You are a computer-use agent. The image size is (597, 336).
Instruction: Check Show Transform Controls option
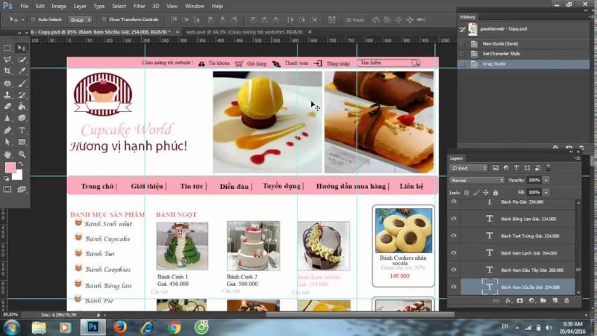click(104, 19)
